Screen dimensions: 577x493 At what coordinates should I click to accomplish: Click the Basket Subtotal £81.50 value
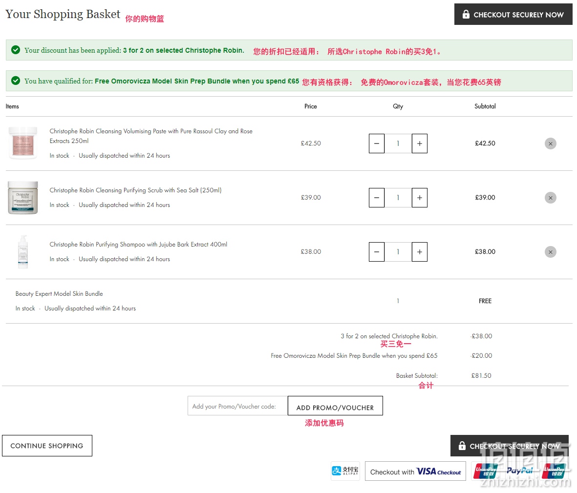pos(481,375)
